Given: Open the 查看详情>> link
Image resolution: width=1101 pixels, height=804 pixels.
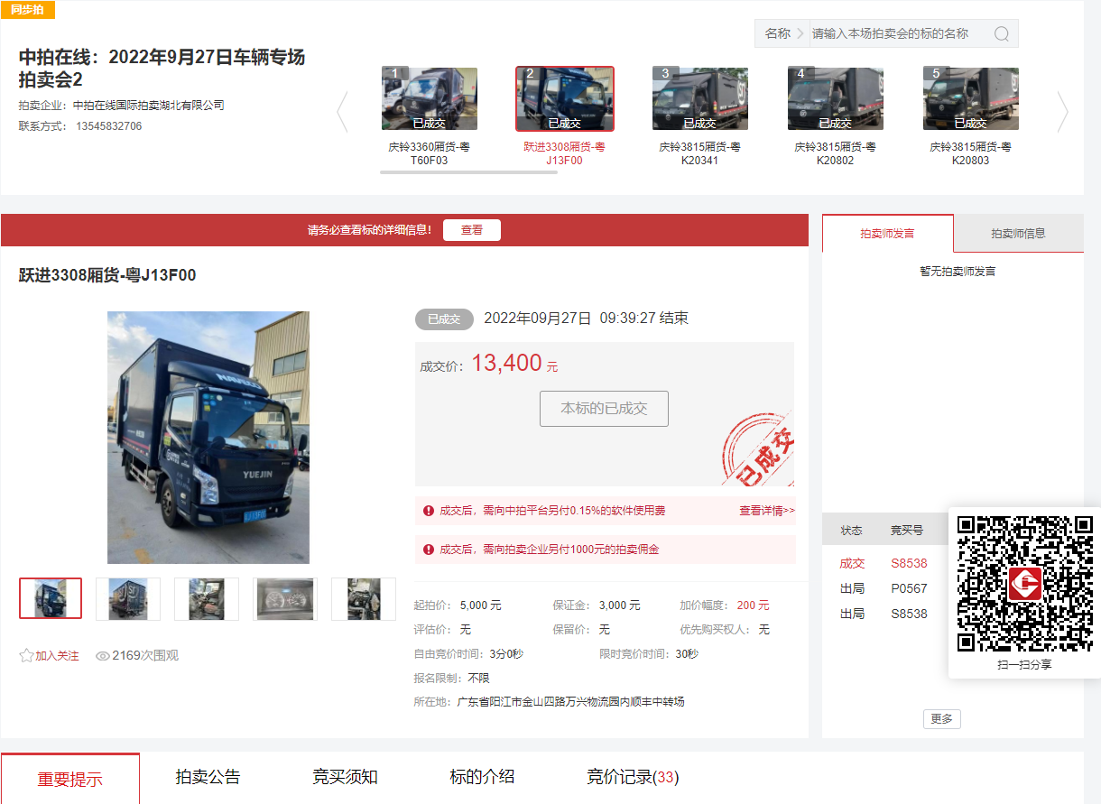Looking at the screenshot, I should pos(767,511).
